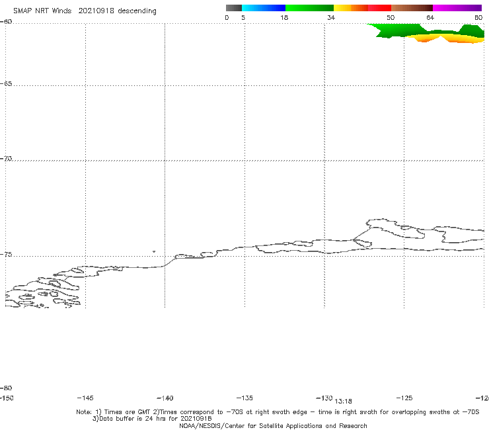Click the colorbar label '18'

tap(284, 18)
